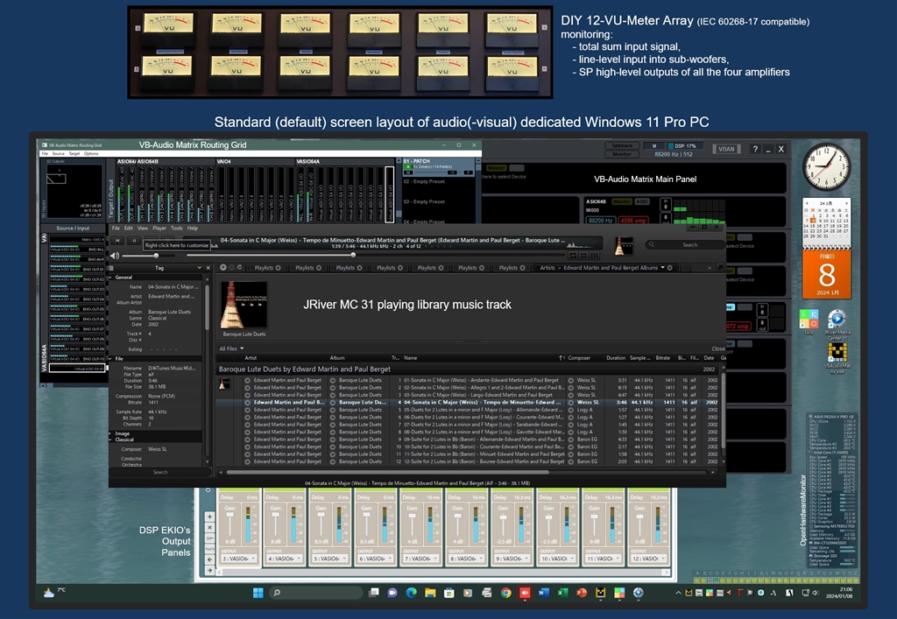Screen dimensions: 897x619
Task: Click the Baroque Lute Duets album cover
Action: coord(244,304)
